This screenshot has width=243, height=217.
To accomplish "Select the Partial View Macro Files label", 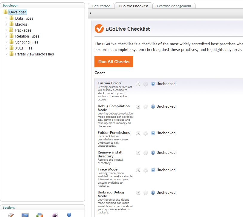I will pyautogui.click(x=34, y=54).
